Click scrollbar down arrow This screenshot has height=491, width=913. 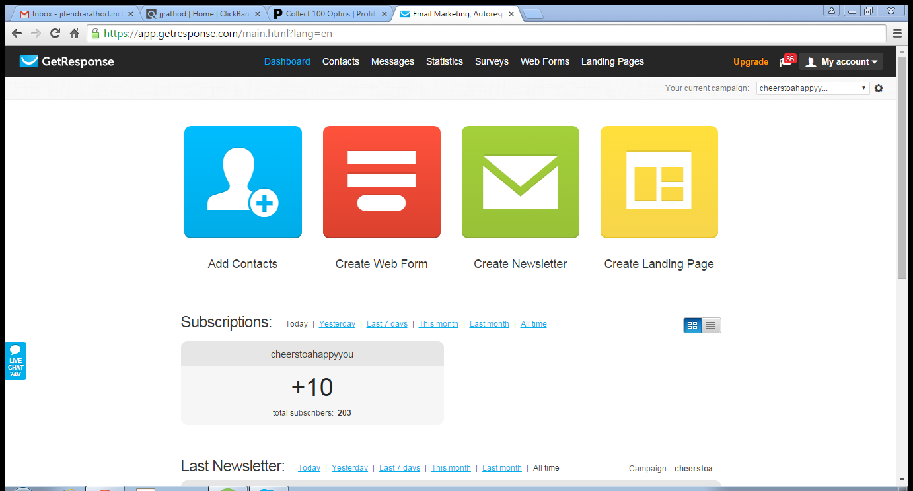coord(902,480)
